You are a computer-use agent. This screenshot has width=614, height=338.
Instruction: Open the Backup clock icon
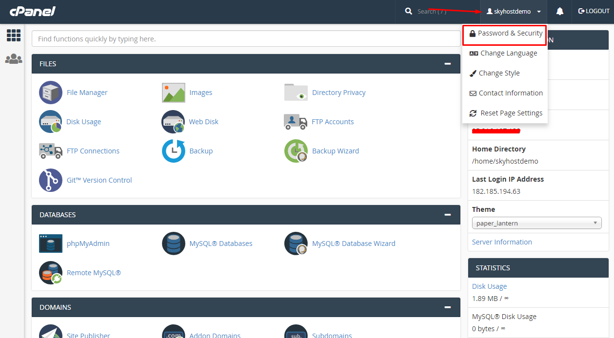click(174, 151)
